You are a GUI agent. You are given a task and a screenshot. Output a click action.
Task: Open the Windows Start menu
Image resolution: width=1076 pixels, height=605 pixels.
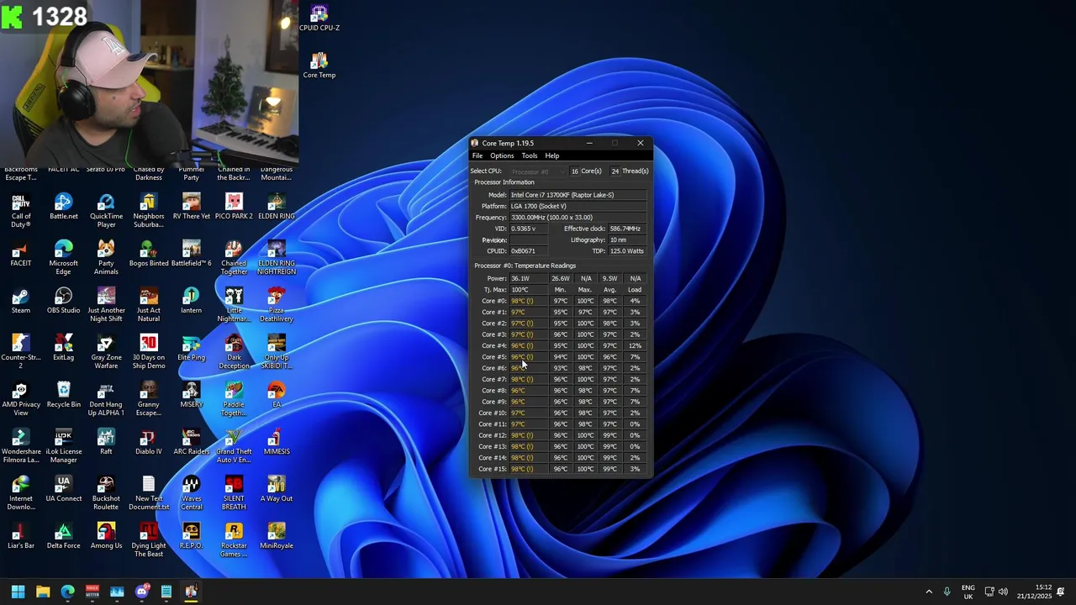18,592
